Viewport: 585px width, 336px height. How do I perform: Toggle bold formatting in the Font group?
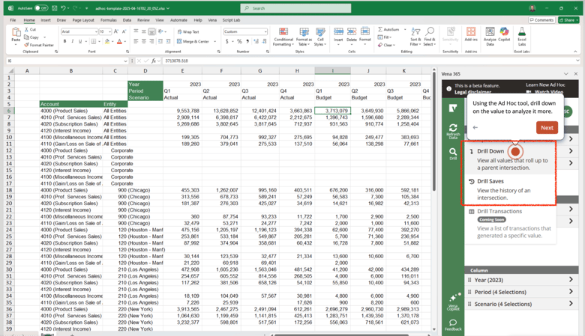[x=64, y=42]
